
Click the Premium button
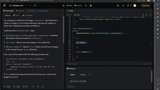(145, 5)
